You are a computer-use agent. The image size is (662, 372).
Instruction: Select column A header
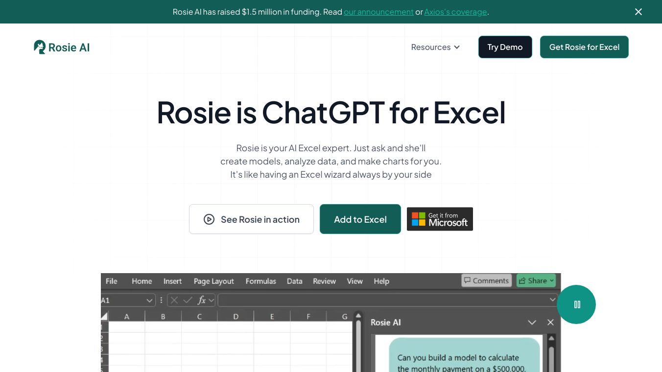pyautogui.click(x=126, y=316)
